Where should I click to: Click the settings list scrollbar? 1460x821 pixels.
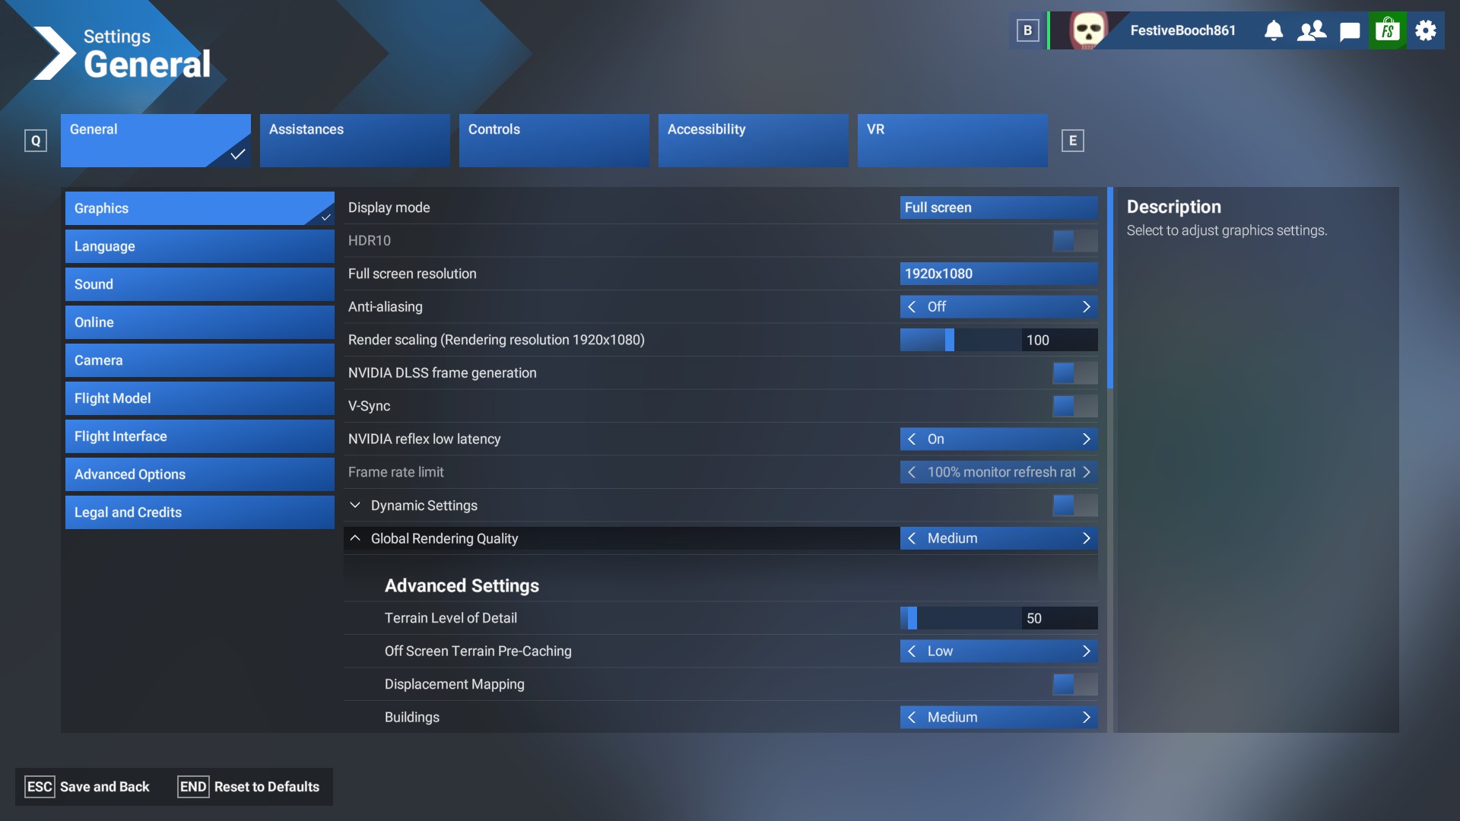[x=1110, y=287]
